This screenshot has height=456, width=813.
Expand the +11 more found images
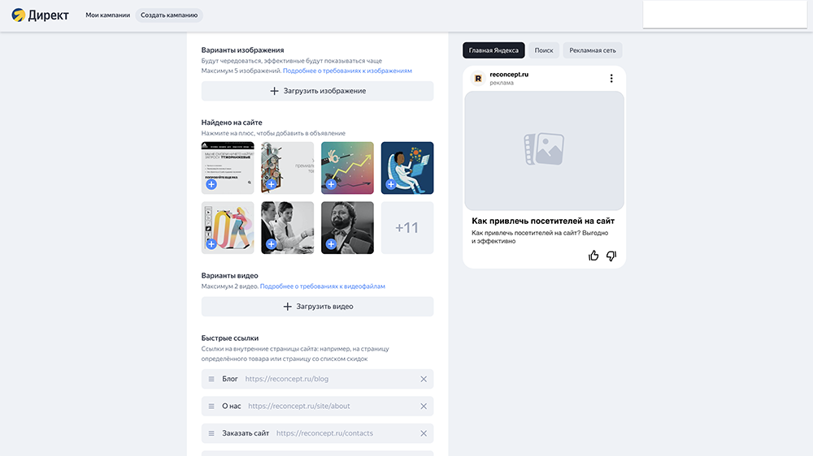406,228
